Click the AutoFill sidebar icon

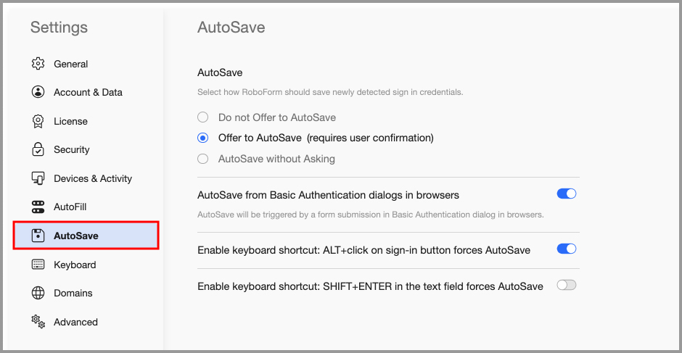[38, 207]
